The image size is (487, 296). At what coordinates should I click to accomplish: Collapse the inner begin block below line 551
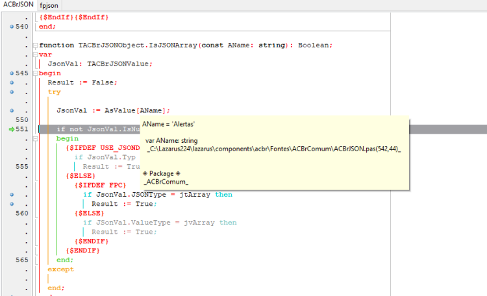[x=36, y=138]
